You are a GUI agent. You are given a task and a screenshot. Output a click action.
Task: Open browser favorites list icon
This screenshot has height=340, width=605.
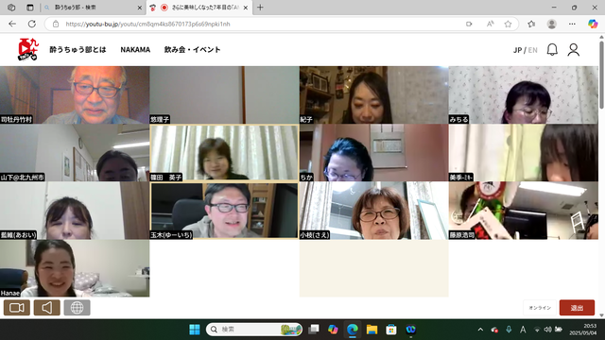click(531, 24)
